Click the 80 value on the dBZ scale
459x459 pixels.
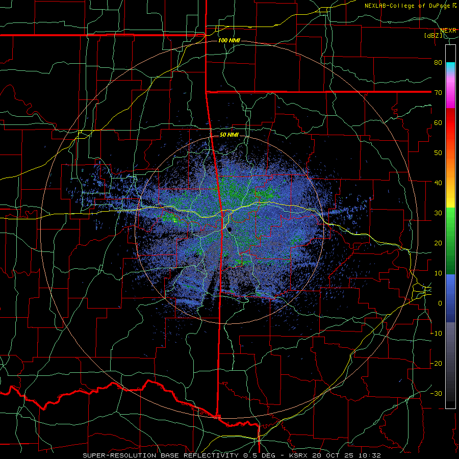[438, 62]
